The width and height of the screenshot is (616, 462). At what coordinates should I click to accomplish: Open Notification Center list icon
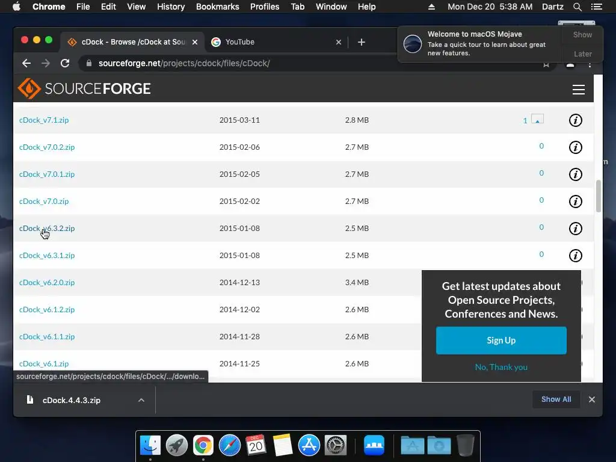[596, 7]
